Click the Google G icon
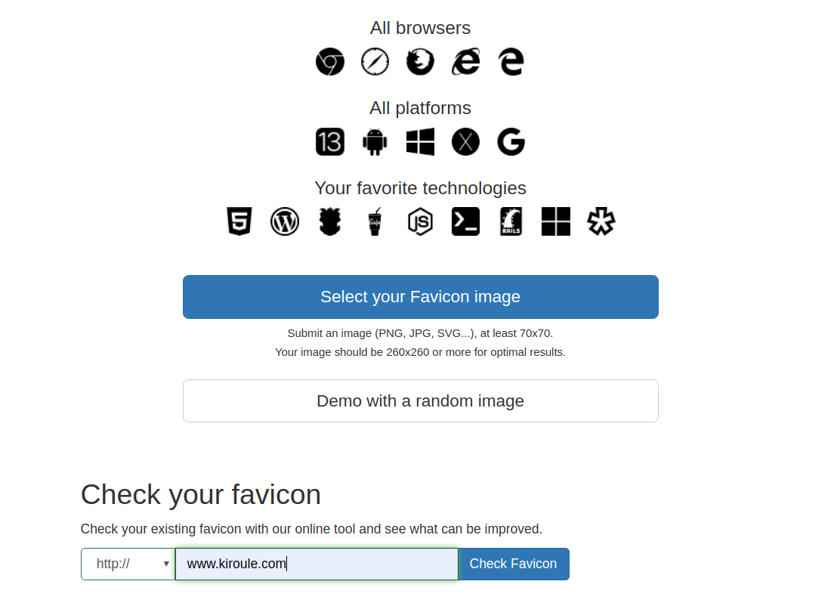This screenshot has height=603, width=837. tap(511, 141)
